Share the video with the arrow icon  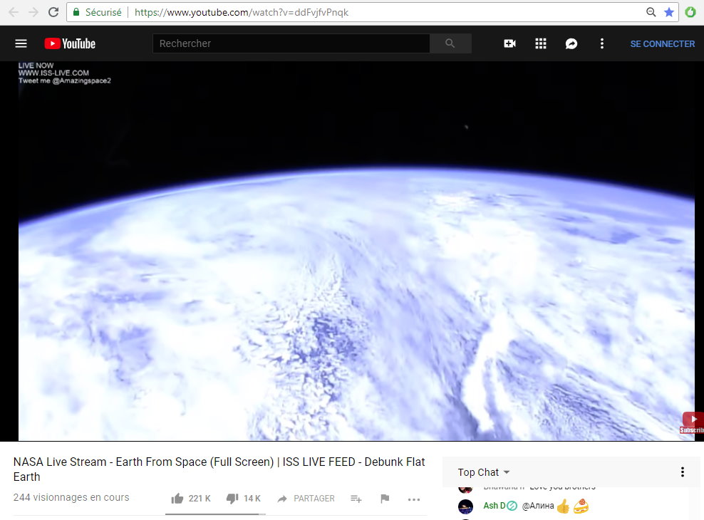tap(282, 499)
